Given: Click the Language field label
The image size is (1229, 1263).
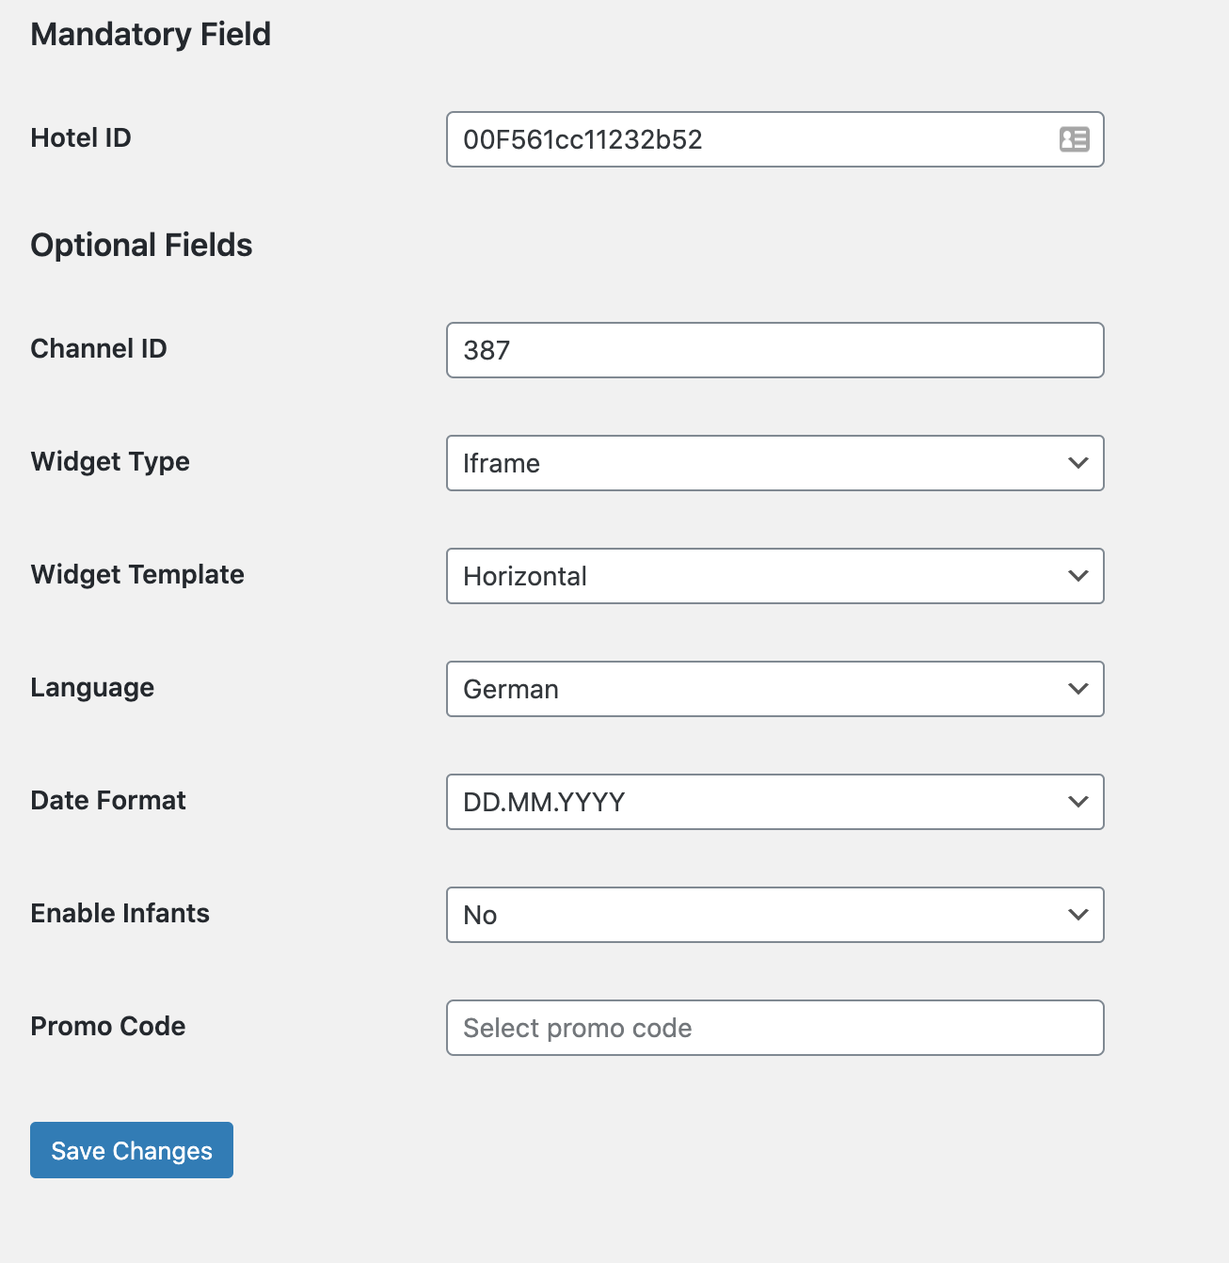Looking at the screenshot, I should point(92,688).
